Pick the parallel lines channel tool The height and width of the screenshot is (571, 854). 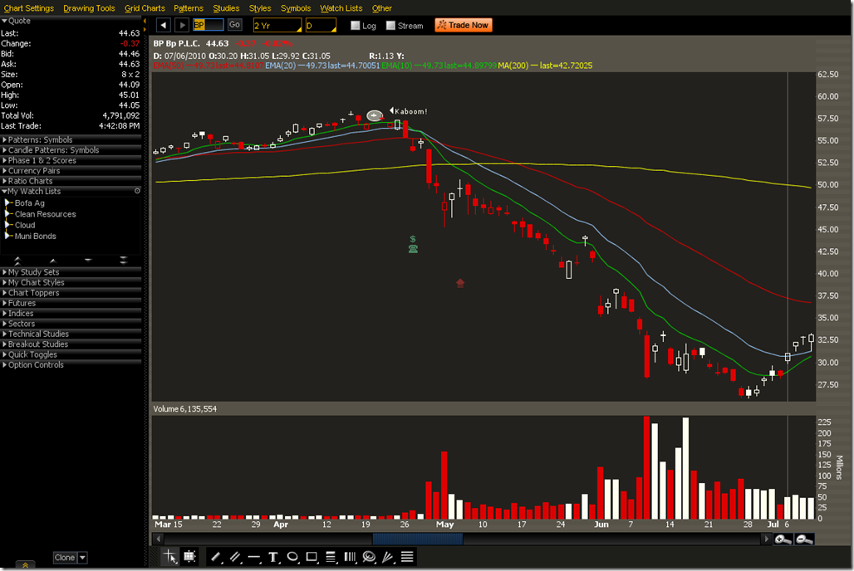235,557
